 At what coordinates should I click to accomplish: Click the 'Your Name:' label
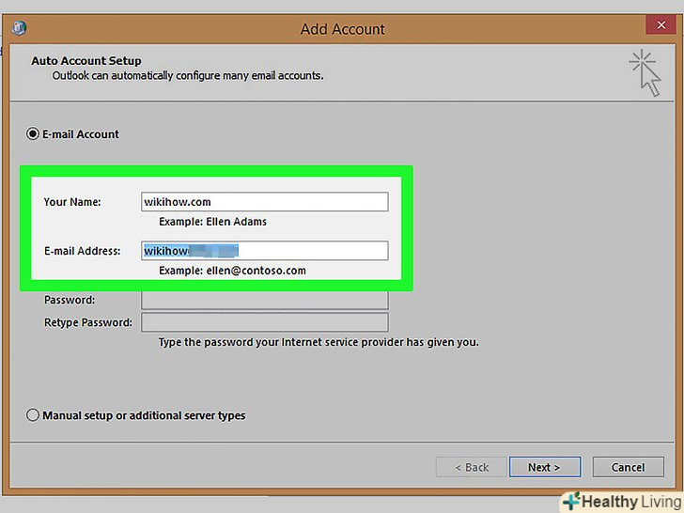pos(72,202)
